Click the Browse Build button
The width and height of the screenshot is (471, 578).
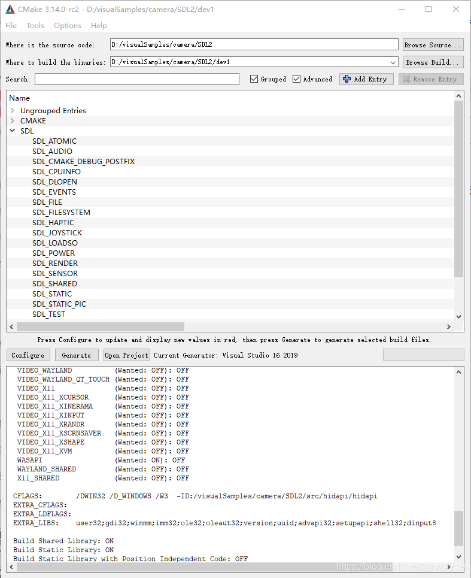pyautogui.click(x=433, y=62)
